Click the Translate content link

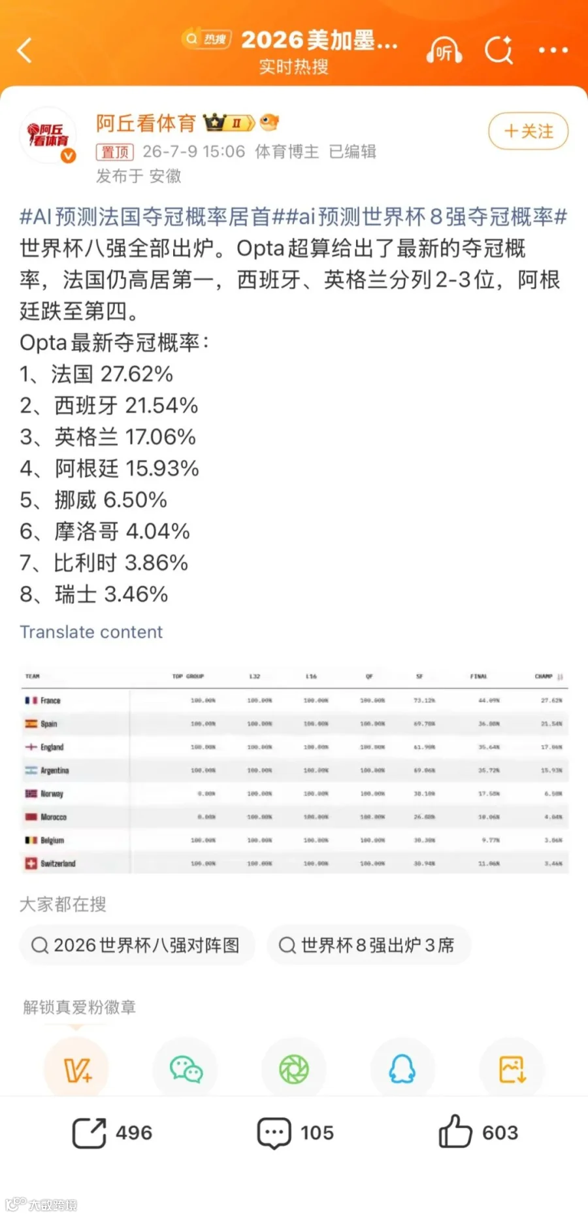tap(91, 632)
